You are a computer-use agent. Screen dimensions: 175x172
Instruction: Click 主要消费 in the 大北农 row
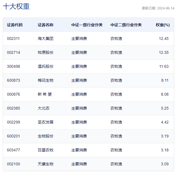tap(79, 108)
